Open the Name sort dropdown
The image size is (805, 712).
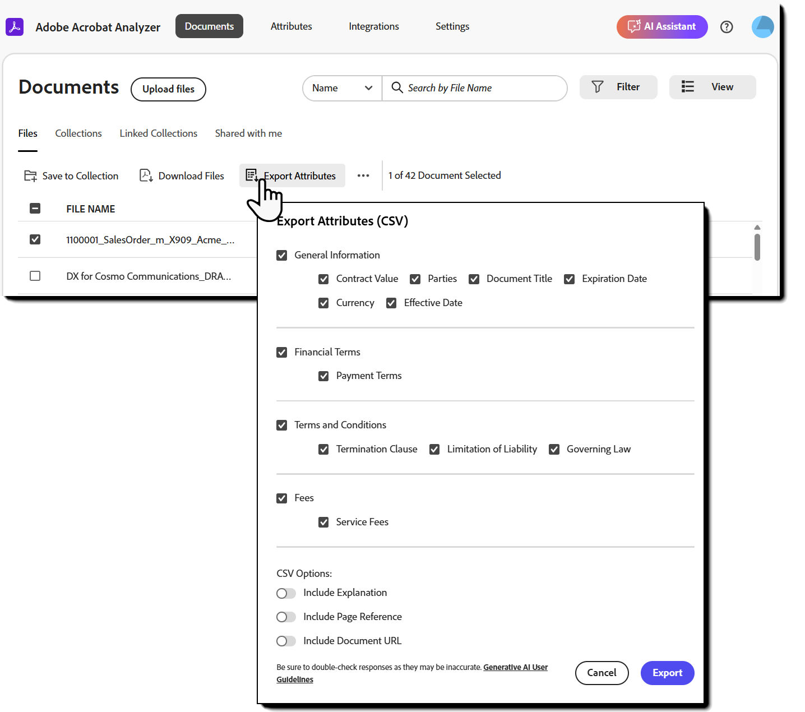coord(342,88)
